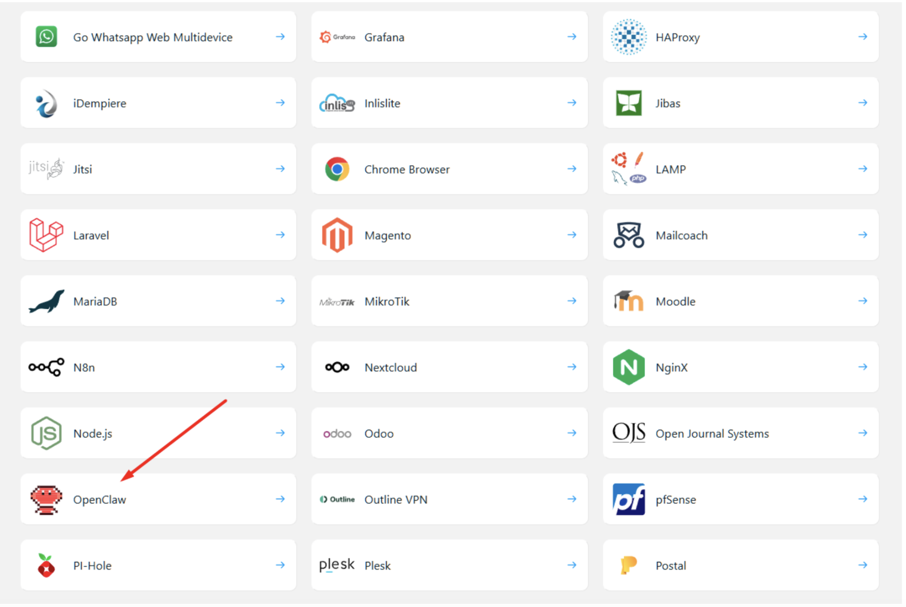Click the Moodle logo icon
This screenshot has width=906, height=607.
629,301
